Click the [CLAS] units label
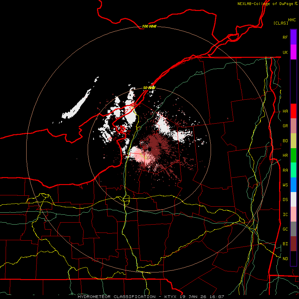The image size is (299, 299). tap(281, 23)
